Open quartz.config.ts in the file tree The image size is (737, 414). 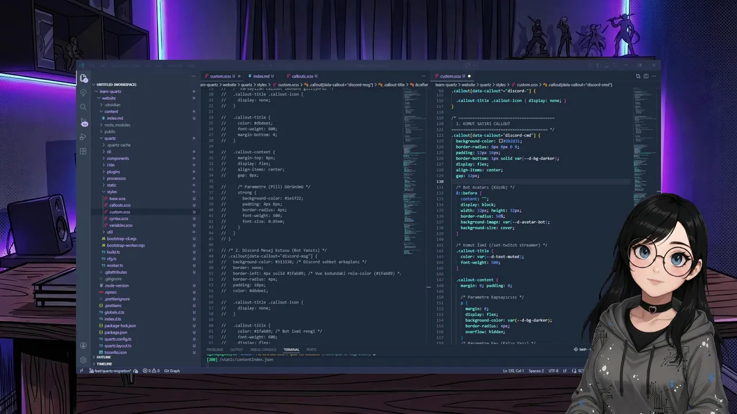(x=117, y=339)
